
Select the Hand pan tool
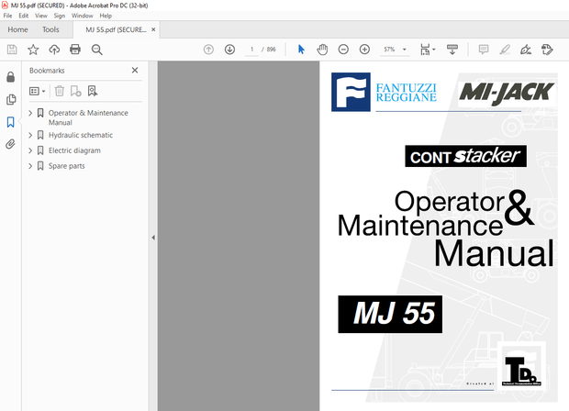322,50
